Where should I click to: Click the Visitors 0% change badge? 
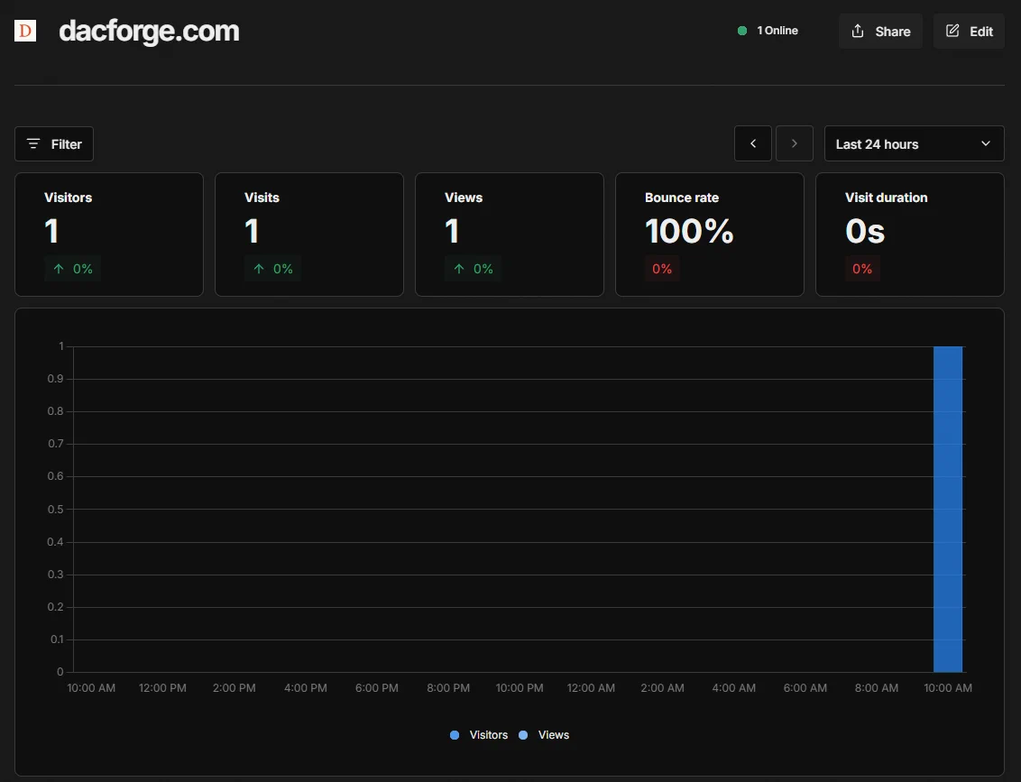tap(73, 269)
